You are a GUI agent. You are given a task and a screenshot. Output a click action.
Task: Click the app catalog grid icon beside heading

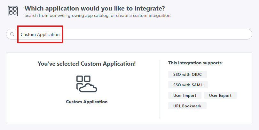[x=13, y=11]
